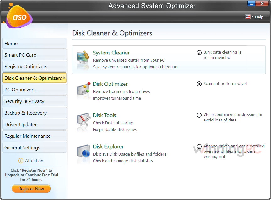Image resolution: width=271 pixels, height=200 pixels.
Task: Expand the language flag dropdown arrow
Action: click(x=252, y=17)
